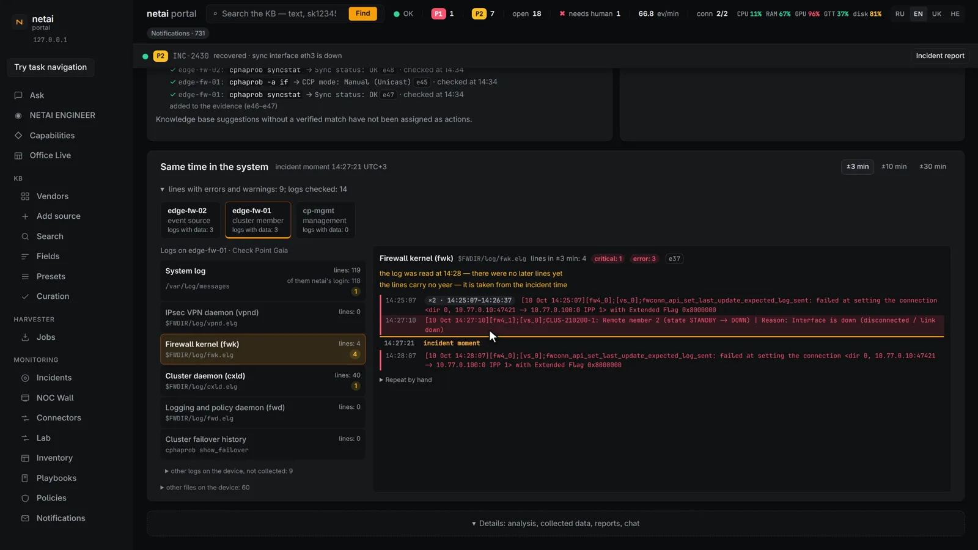Image resolution: width=978 pixels, height=550 pixels.
Task: Click the INC-2430 incident ID
Action: pos(191,56)
